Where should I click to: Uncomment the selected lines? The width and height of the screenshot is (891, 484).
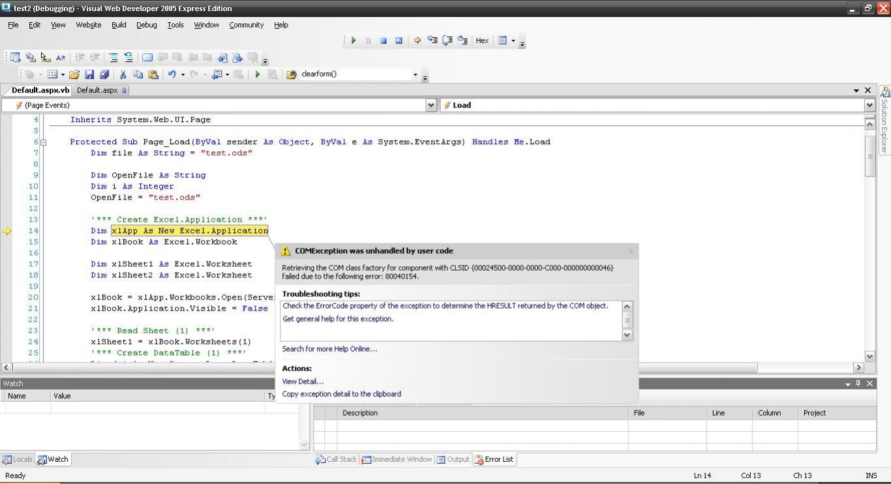[128, 57]
